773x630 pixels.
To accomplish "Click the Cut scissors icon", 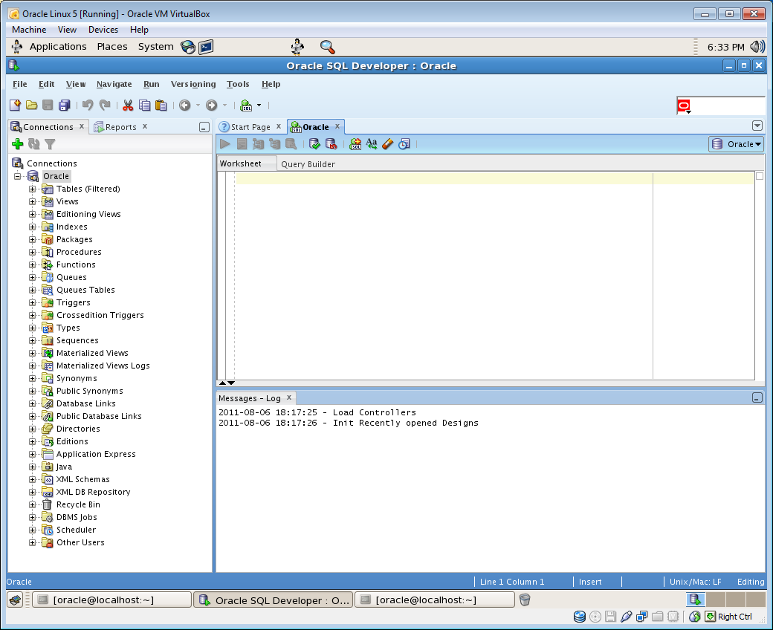I will coord(128,105).
